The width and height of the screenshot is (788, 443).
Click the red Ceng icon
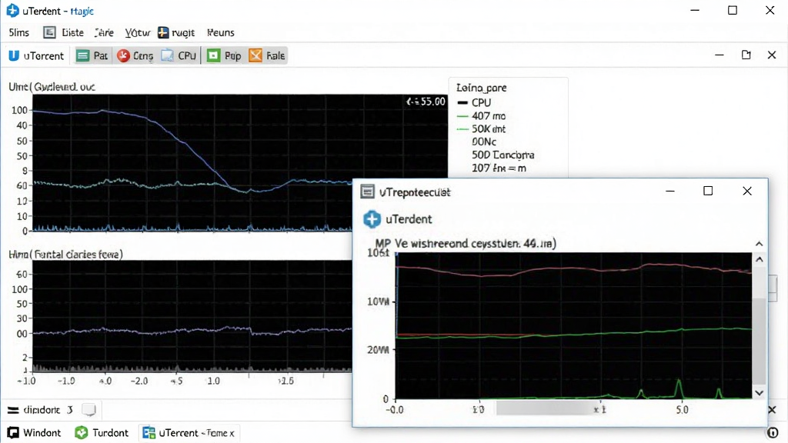pyautogui.click(x=124, y=55)
